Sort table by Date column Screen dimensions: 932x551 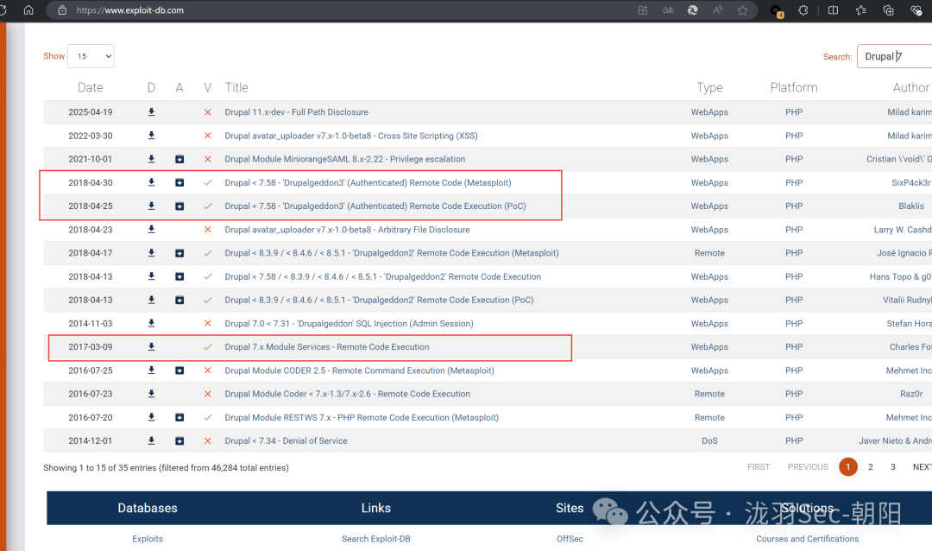tap(91, 87)
